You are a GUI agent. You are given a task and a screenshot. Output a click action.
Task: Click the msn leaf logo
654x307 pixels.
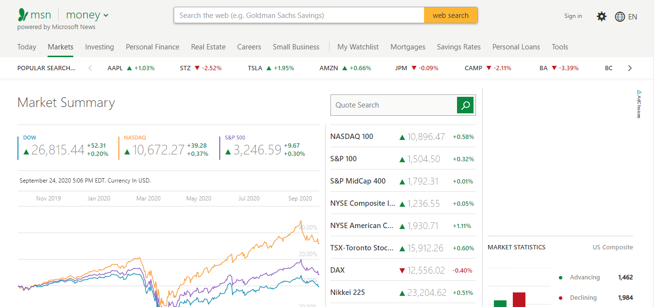pyautogui.click(x=22, y=14)
